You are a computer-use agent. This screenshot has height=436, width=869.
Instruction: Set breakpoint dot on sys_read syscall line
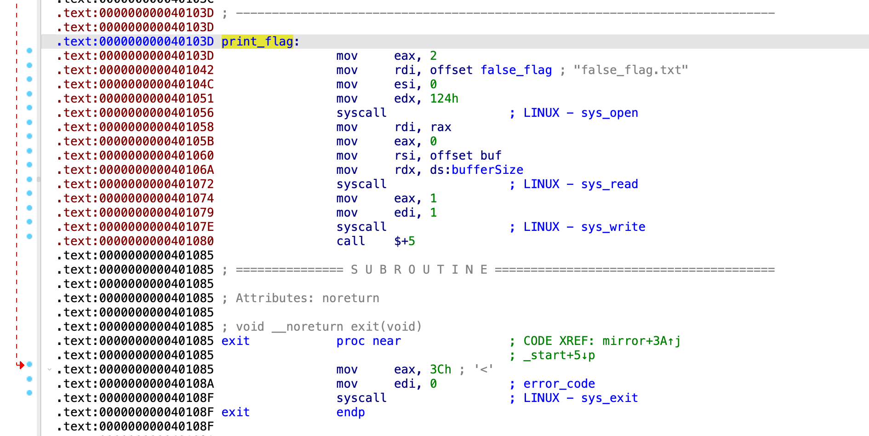29,179
